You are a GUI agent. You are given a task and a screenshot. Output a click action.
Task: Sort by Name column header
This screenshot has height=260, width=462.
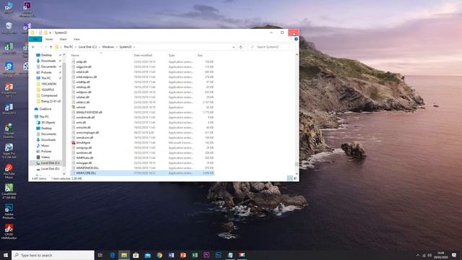click(101, 56)
